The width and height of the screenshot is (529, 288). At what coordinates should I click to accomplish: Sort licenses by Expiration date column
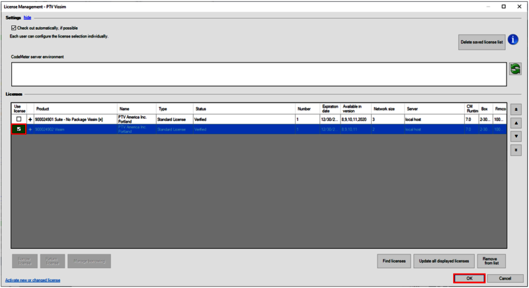coord(329,109)
